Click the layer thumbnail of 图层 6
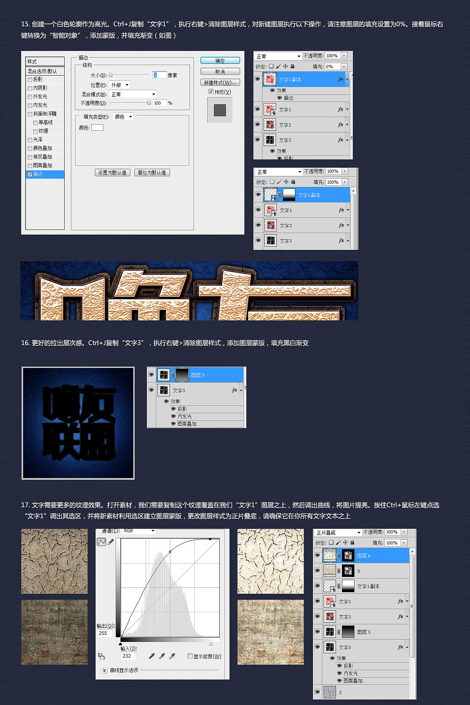Image resolution: width=470 pixels, height=705 pixels. pyautogui.click(x=330, y=555)
